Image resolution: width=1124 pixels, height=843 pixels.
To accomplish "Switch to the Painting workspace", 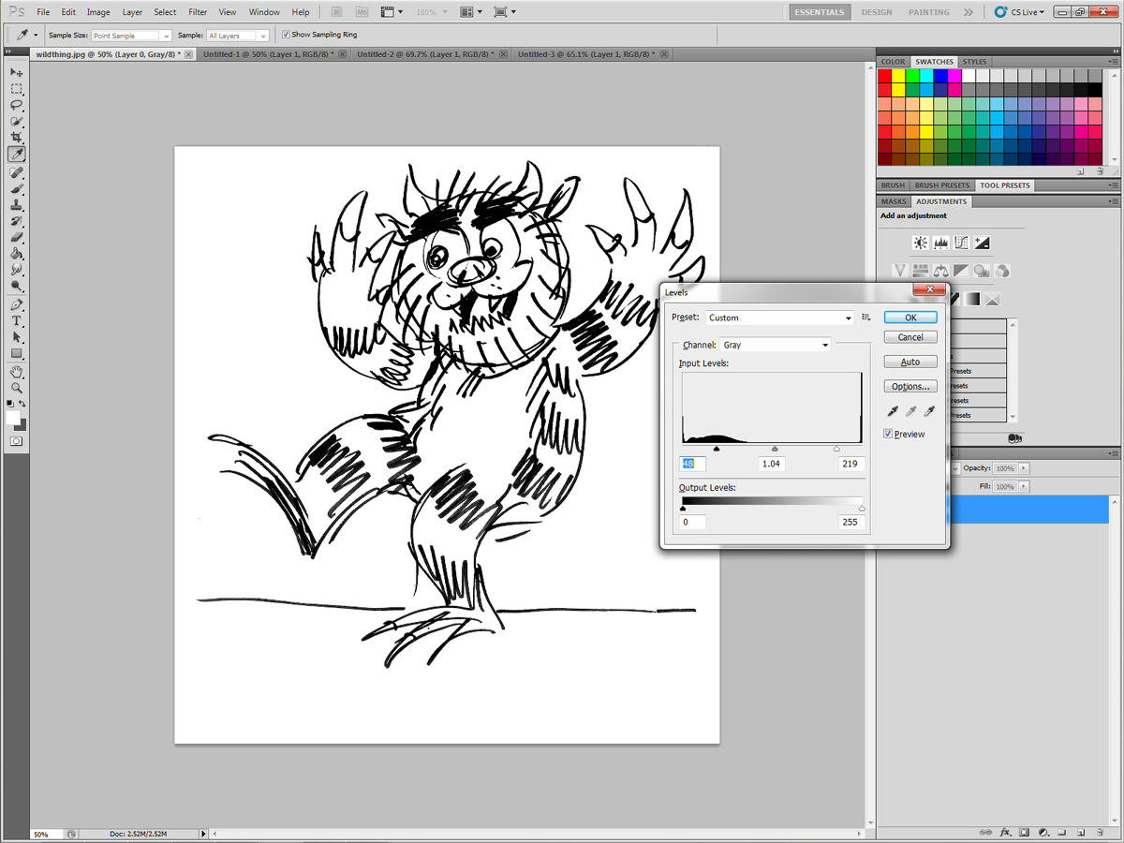I will (x=928, y=12).
